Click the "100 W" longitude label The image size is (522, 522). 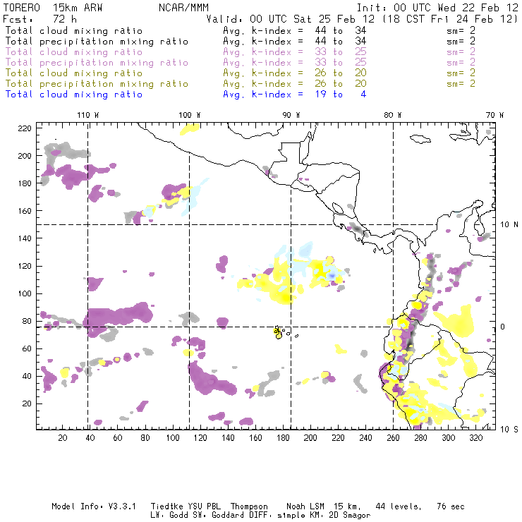click(x=190, y=115)
